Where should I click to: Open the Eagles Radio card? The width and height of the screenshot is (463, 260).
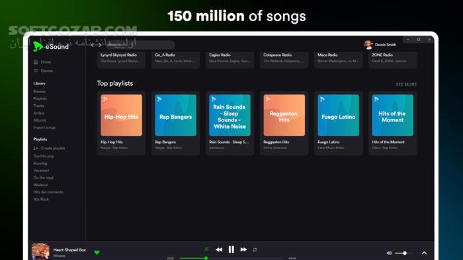230,60
